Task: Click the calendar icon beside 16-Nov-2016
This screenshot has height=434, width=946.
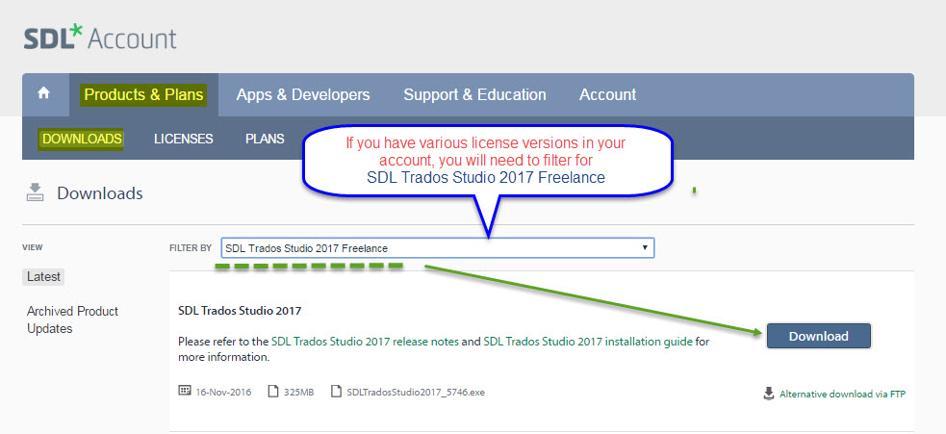Action: pyautogui.click(x=185, y=391)
